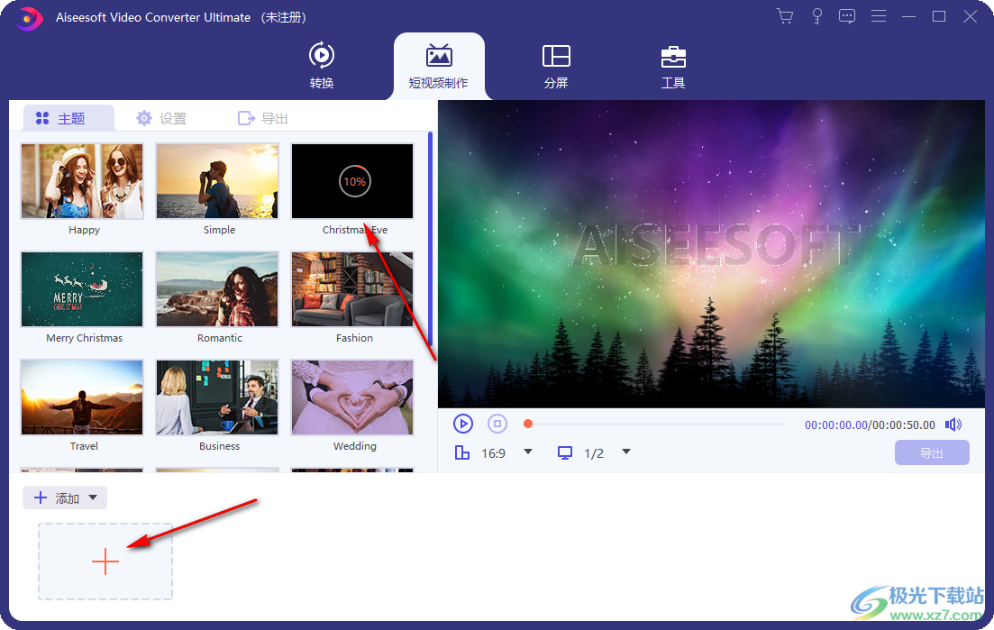Open the feedback chat bubble icon
The height and width of the screenshot is (630, 994).
(847, 16)
